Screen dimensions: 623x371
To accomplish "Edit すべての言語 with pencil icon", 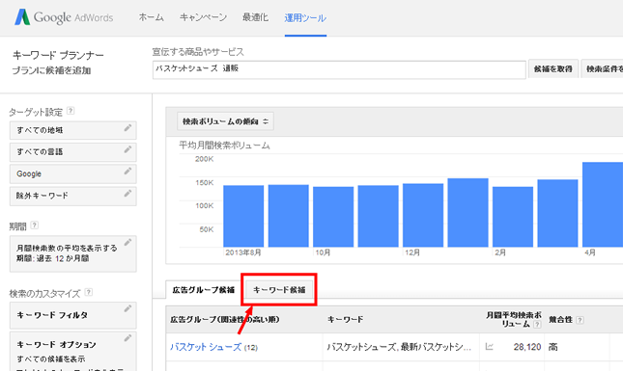I will pos(127,149).
